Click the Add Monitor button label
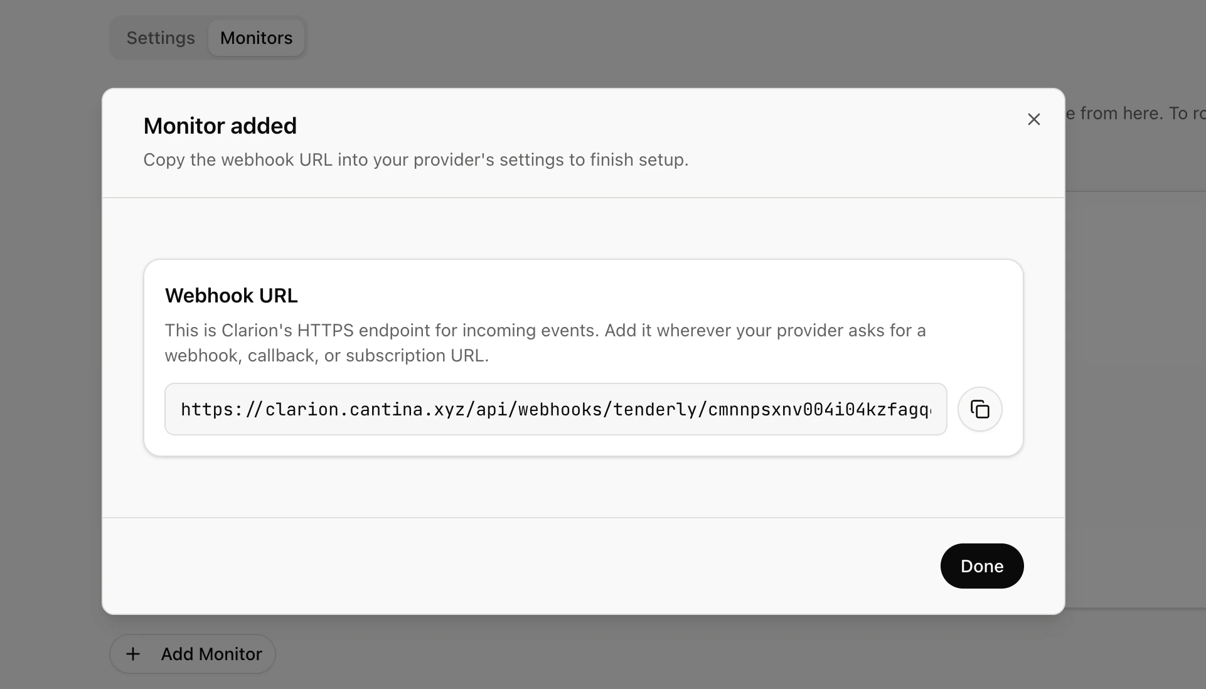 click(211, 654)
